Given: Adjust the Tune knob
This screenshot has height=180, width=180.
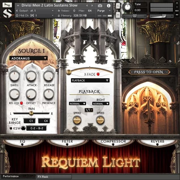Looking at the screenshot, I should click(127, 7).
